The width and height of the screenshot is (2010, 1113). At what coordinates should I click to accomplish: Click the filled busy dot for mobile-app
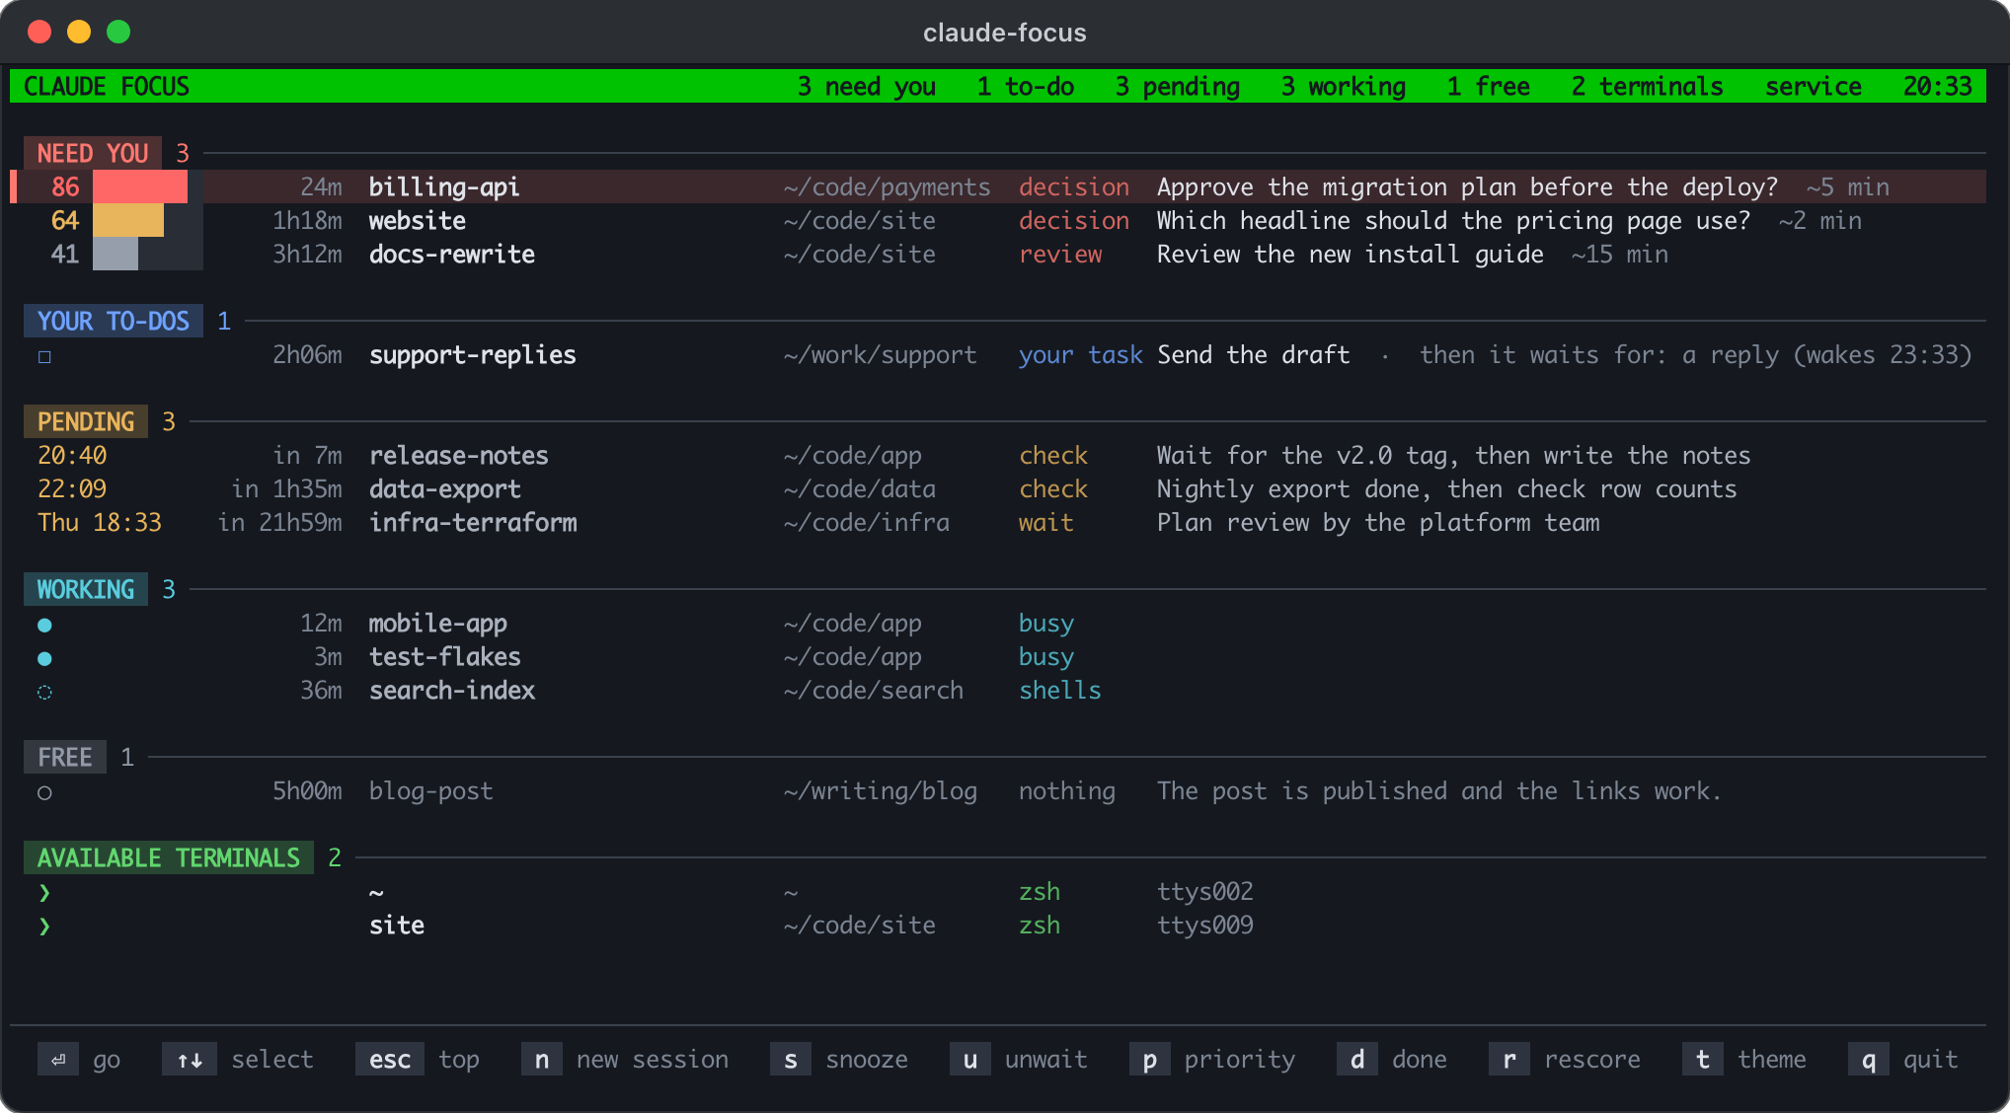tap(44, 625)
